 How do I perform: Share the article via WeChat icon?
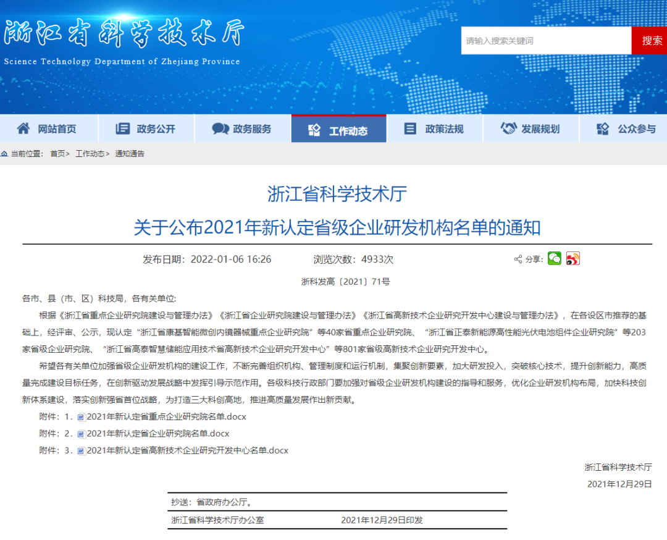coord(554,258)
